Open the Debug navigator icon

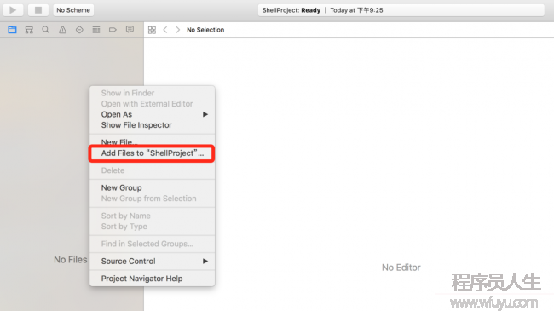click(x=96, y=30)
